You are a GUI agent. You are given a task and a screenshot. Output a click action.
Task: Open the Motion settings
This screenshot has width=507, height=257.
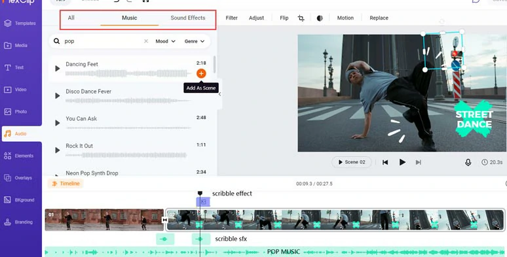tap(345, 18)
